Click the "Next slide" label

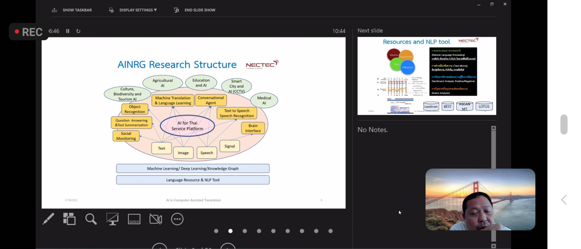[x=370, y=31]
